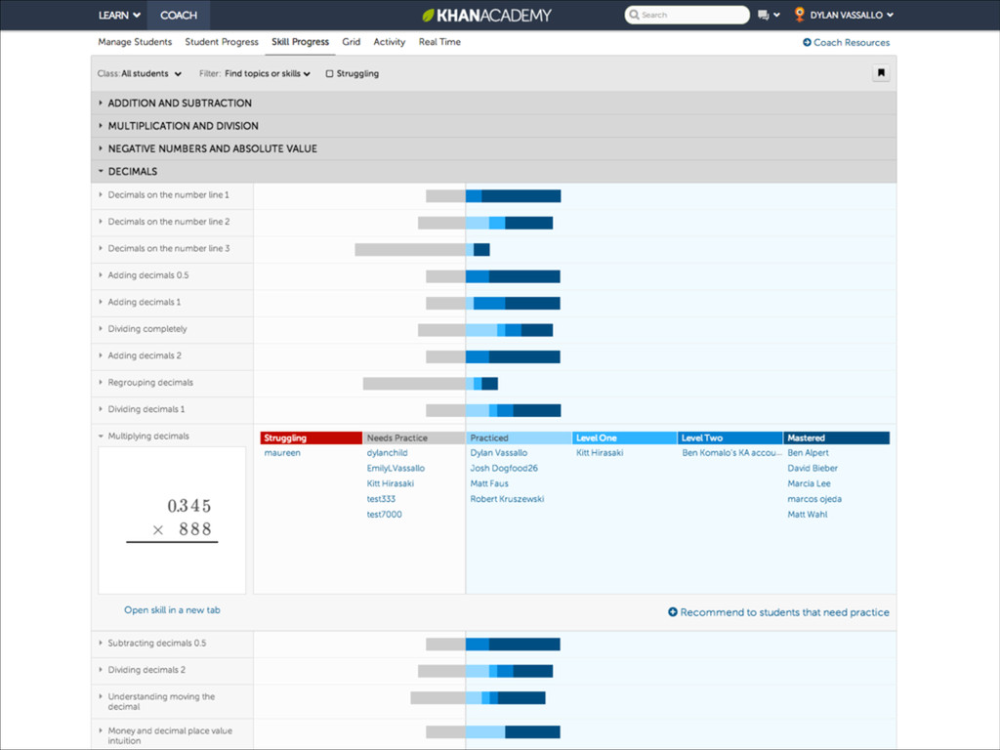Open the Class All students dropdown
This screenshot has height=750, width=1000.
tap(140, 73)
